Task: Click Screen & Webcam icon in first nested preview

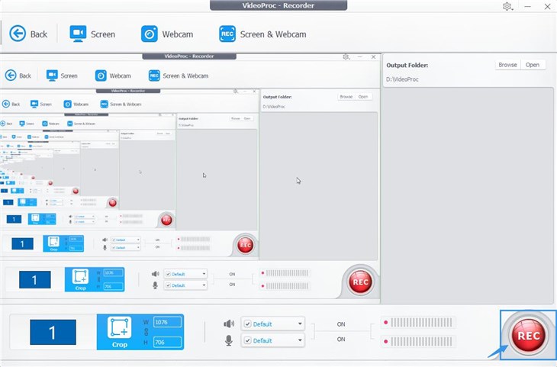Action: pyautogui.click(x=154, y=76)
